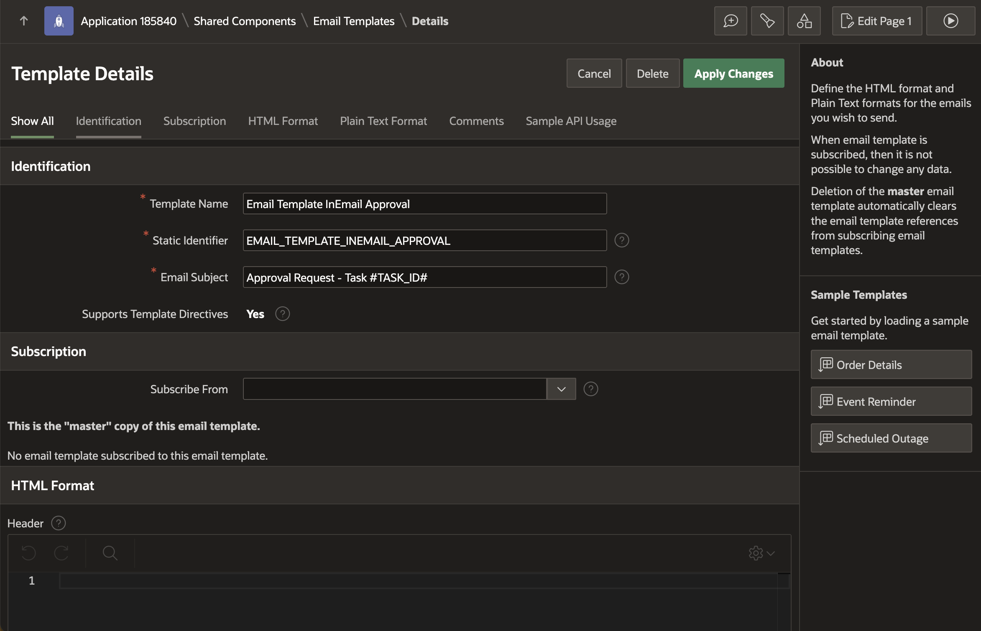Click into the Template Name field
The height and width of the screenshot is (631, 981).
point(424,204)
